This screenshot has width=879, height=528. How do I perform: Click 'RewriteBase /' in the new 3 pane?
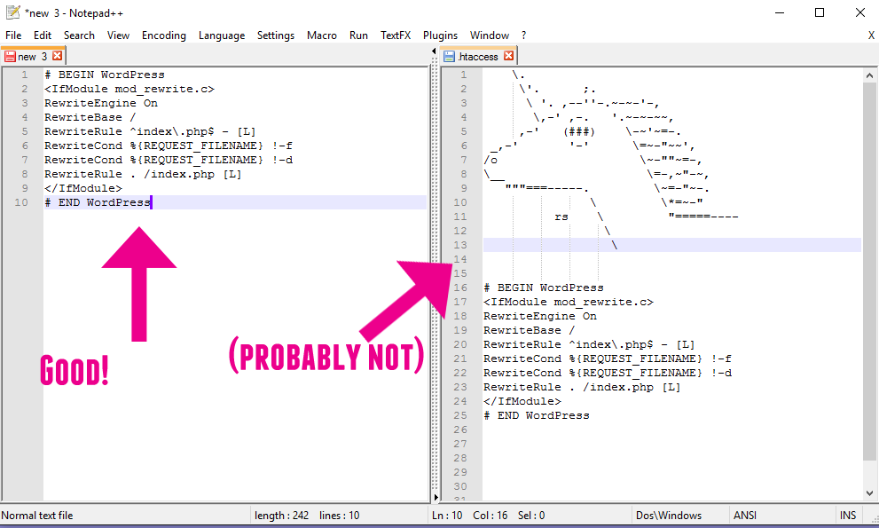[x=90, y=117]
